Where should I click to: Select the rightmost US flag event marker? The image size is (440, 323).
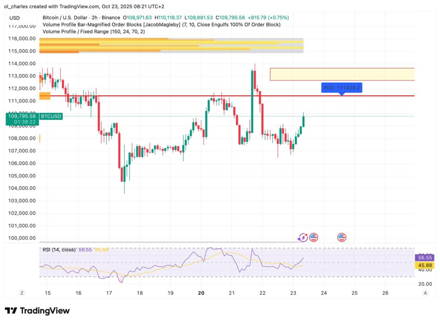point(341,237)
